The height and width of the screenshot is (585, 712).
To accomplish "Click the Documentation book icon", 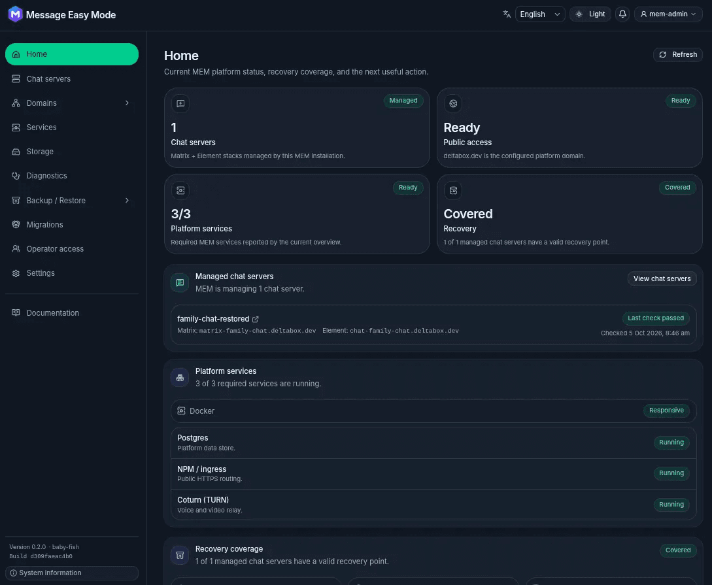I will coord(16,312).
